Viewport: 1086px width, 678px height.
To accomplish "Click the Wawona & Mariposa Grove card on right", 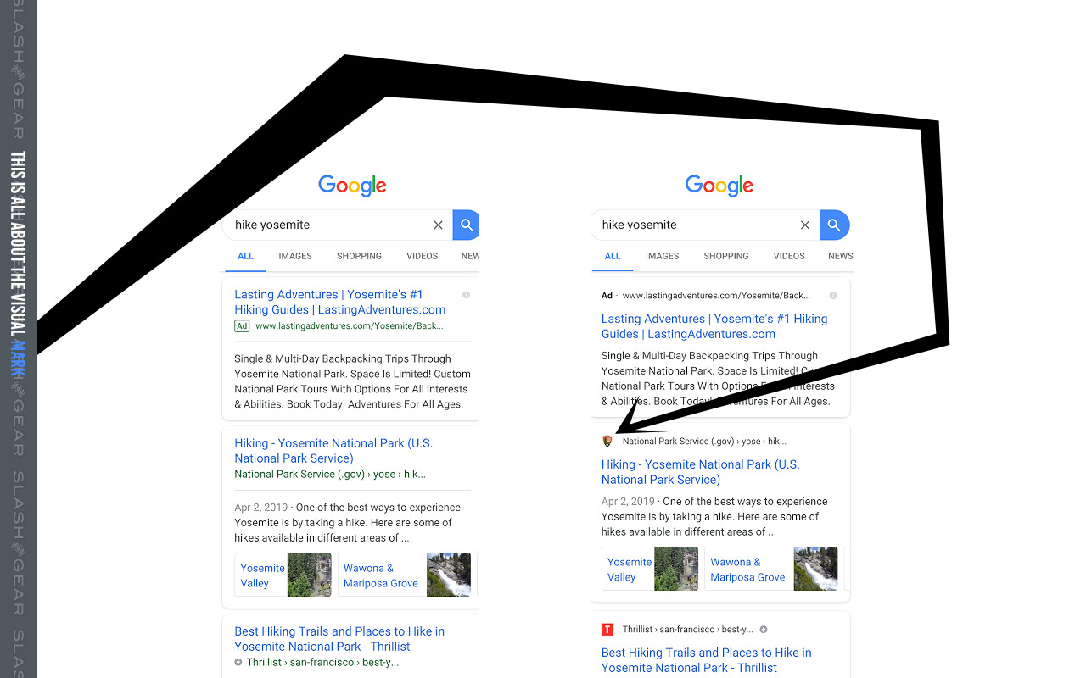I will click(x=771, y=569).
